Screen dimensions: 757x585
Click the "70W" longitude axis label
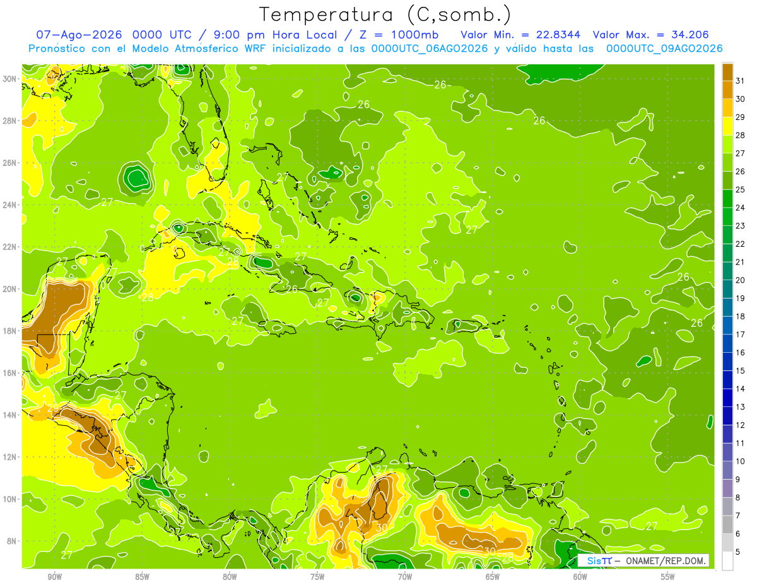point(405,577)
